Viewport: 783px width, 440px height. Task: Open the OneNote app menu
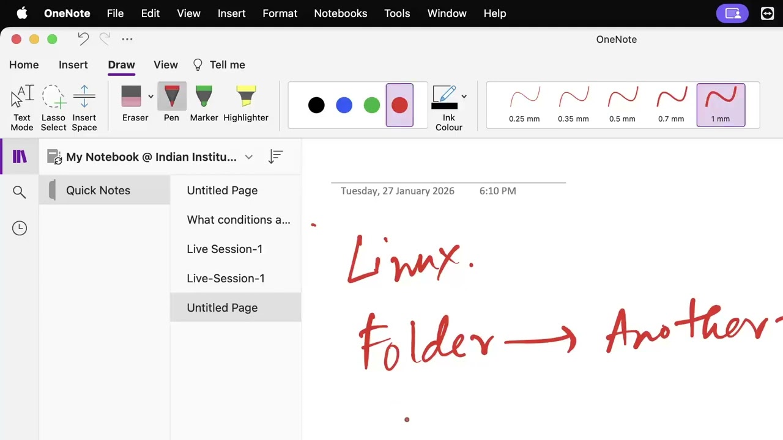point(67,13)
